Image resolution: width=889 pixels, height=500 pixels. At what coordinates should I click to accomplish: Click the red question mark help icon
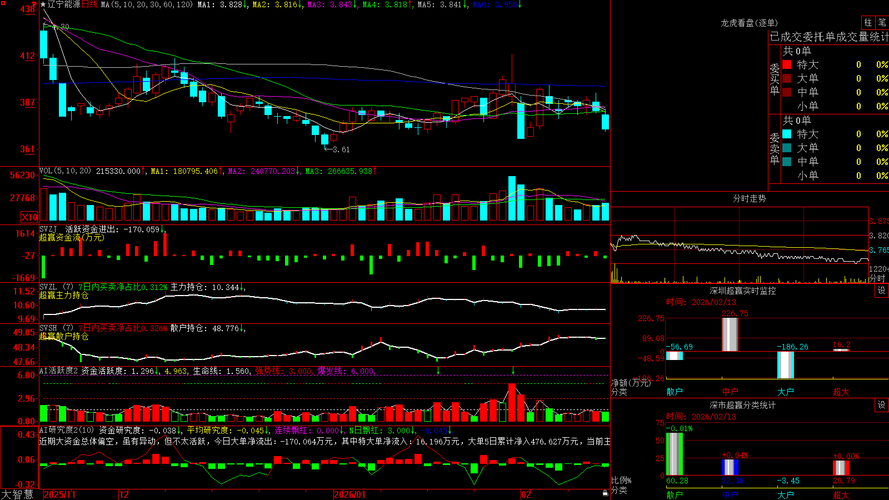tap(34, 4)
